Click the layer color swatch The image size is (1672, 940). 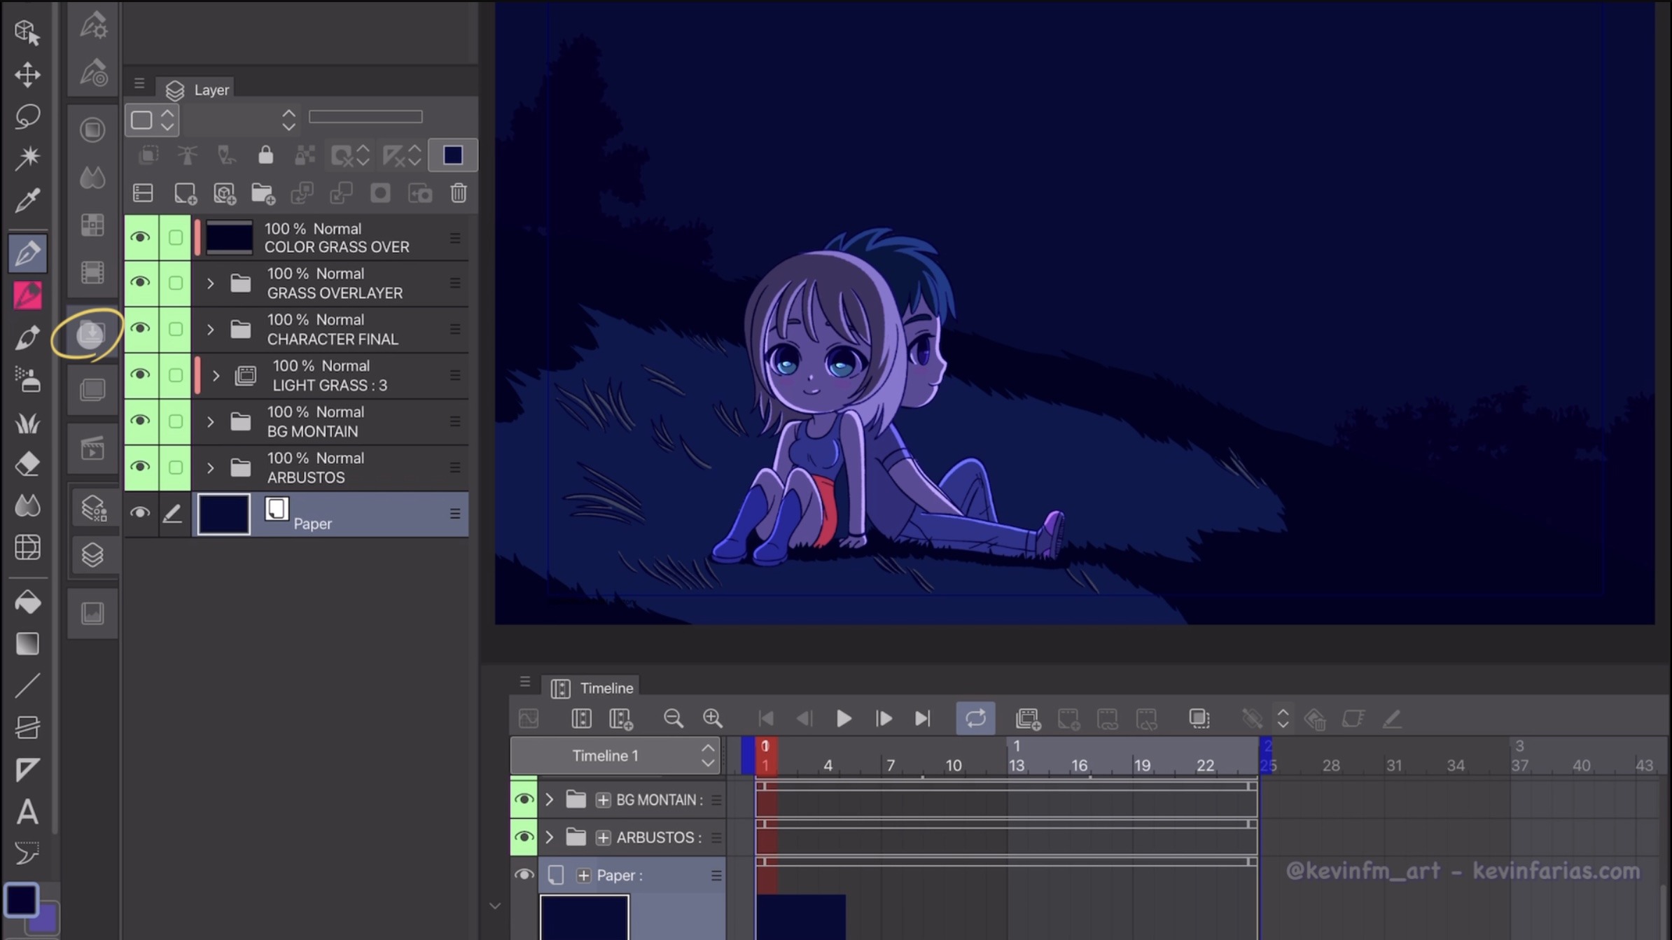coord(452,155)
